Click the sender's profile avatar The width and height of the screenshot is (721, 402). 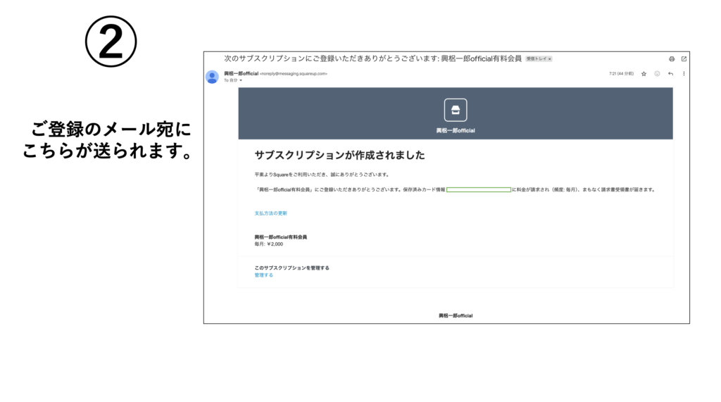click(x=212, y=77)
